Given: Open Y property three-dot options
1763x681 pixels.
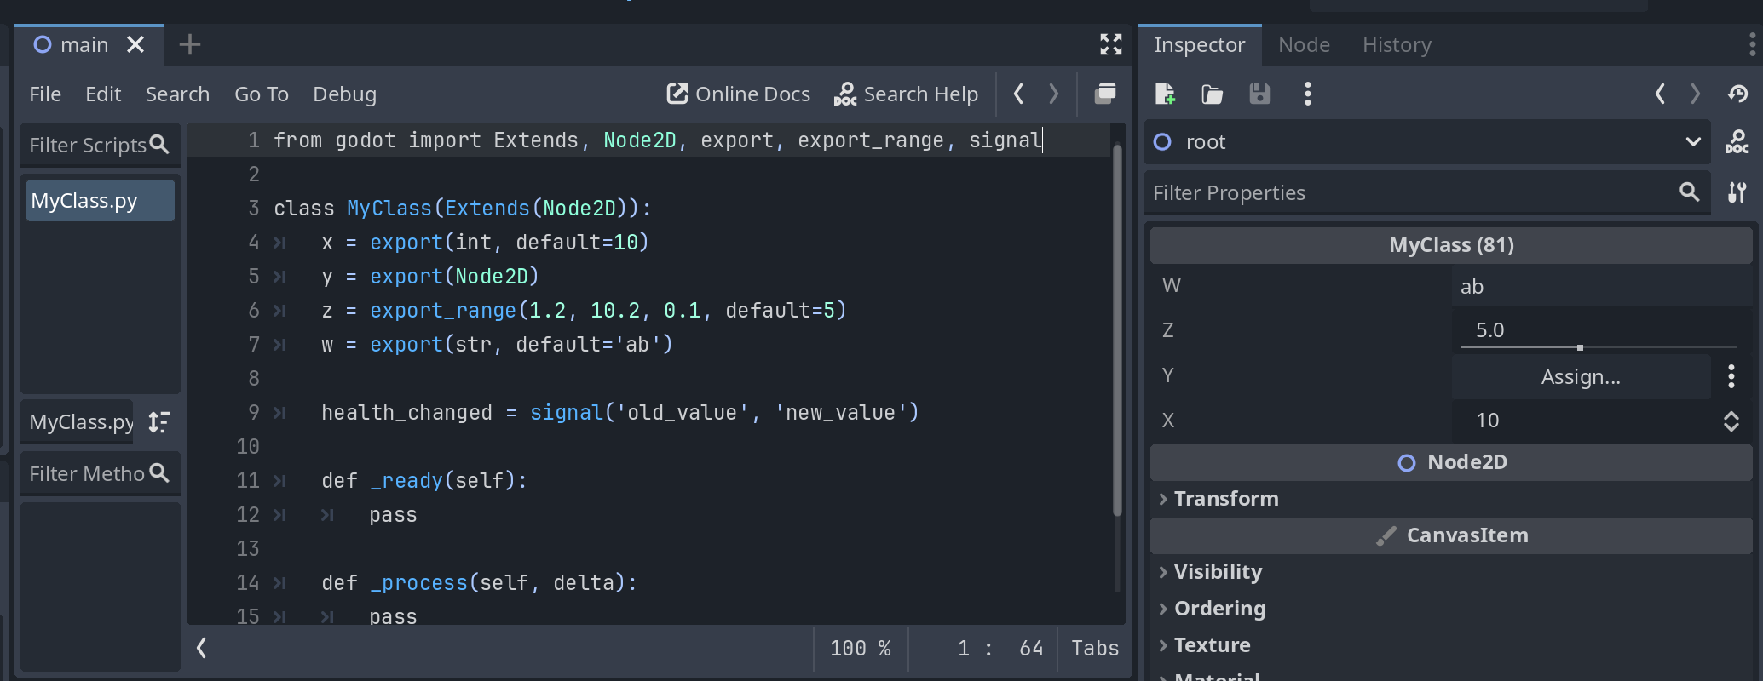Looking at the screenshot, I should [1731, 377].
